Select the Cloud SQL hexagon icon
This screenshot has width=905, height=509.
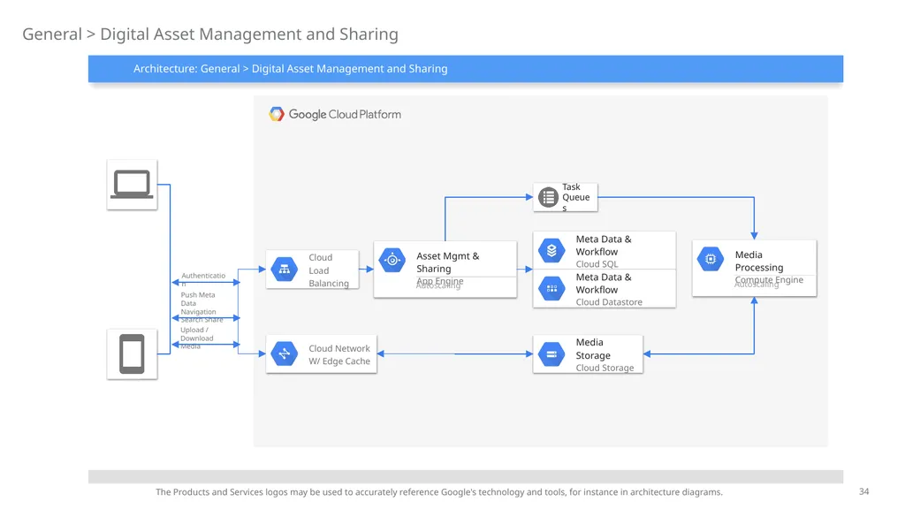tap(551, 250)
